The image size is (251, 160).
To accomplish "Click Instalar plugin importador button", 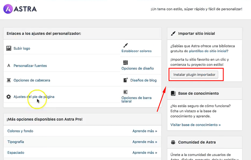I will click(194, 75).
